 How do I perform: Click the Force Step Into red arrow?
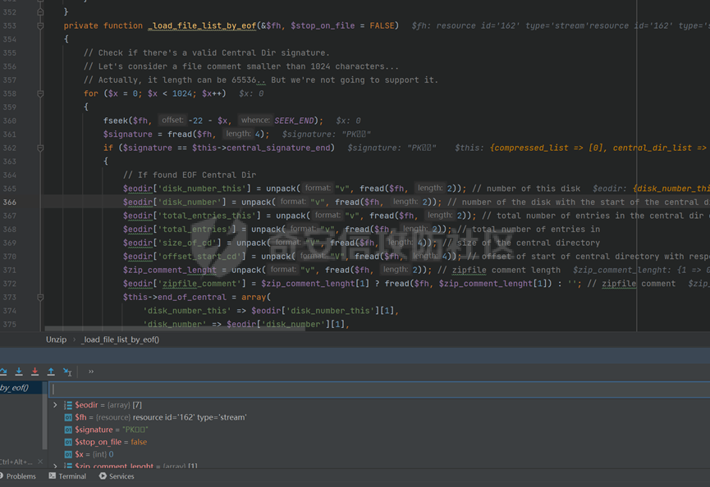click(x=34, y=371)
